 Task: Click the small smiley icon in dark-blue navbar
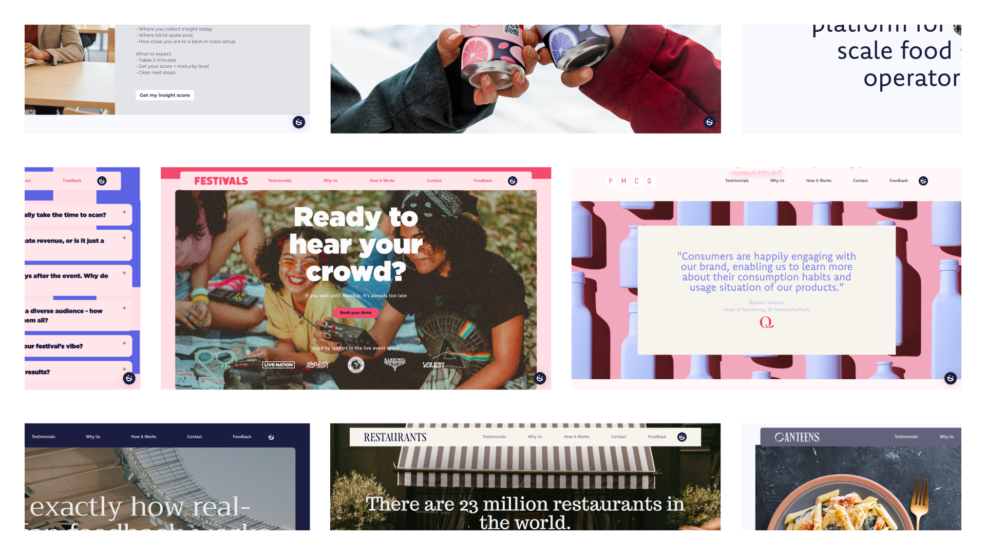[271, 437]
